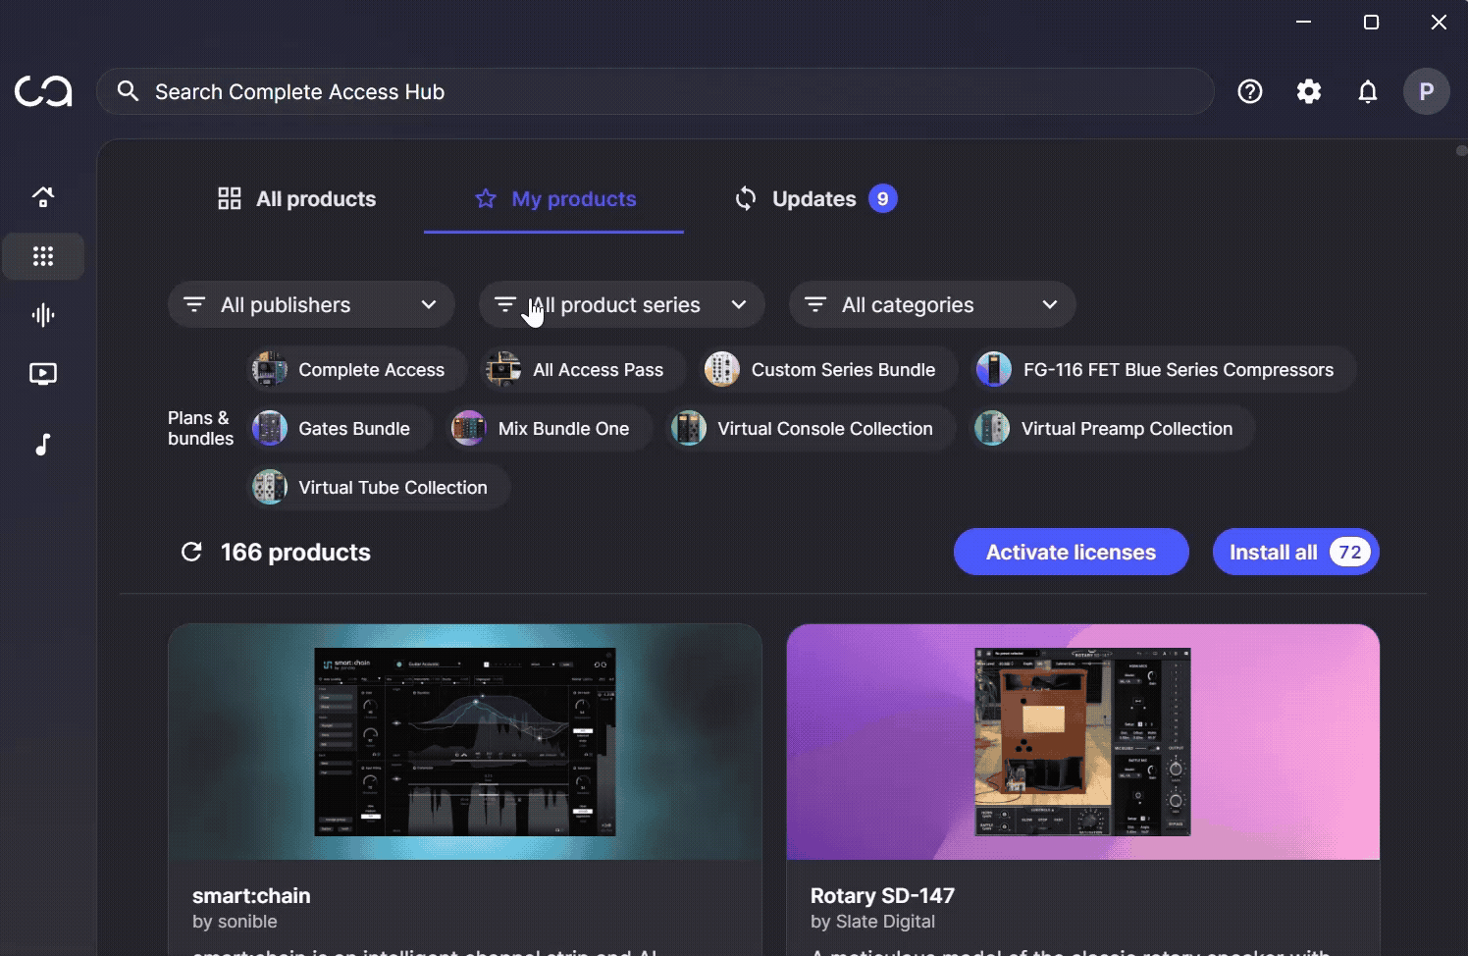Filter by FG-116 FET Blue Series Compressors
1468x956 pixels.
click(1164, 369)
